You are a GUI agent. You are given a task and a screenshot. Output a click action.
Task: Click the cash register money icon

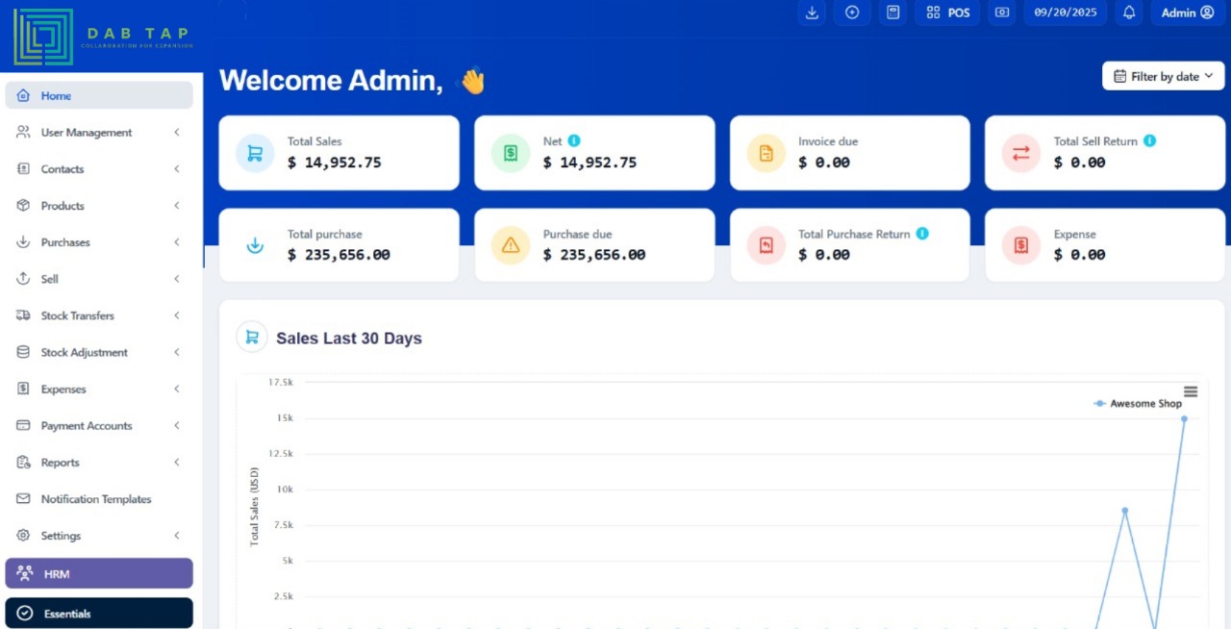click(1002, 13)
